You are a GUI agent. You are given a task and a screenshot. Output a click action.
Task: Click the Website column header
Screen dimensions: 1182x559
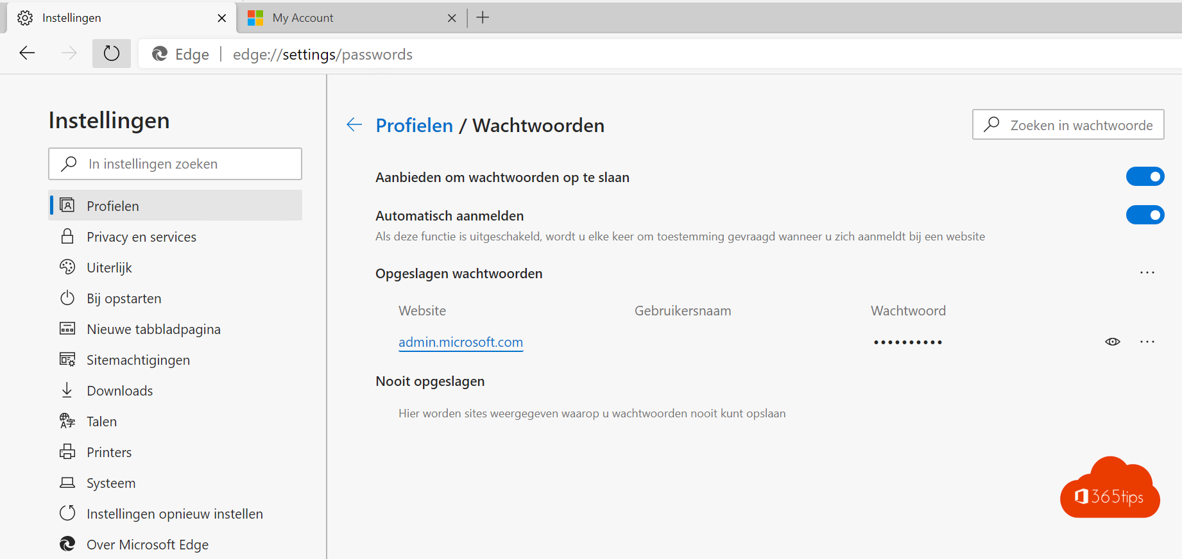click(422, 311)
